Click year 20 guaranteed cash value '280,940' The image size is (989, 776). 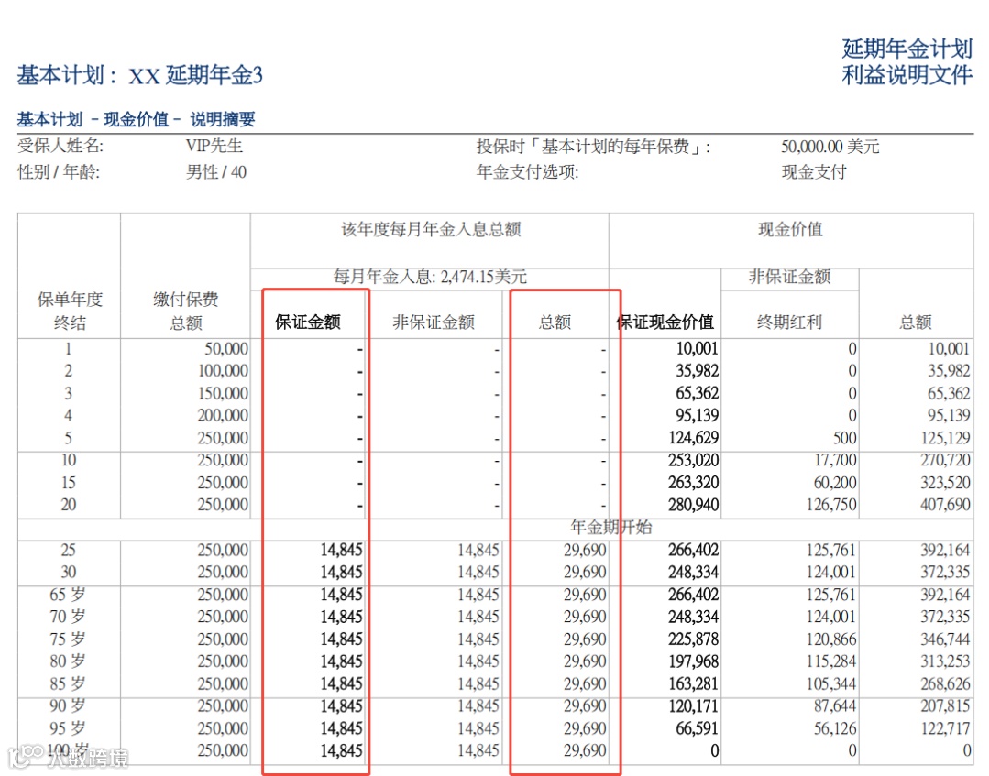click(693, 505)
